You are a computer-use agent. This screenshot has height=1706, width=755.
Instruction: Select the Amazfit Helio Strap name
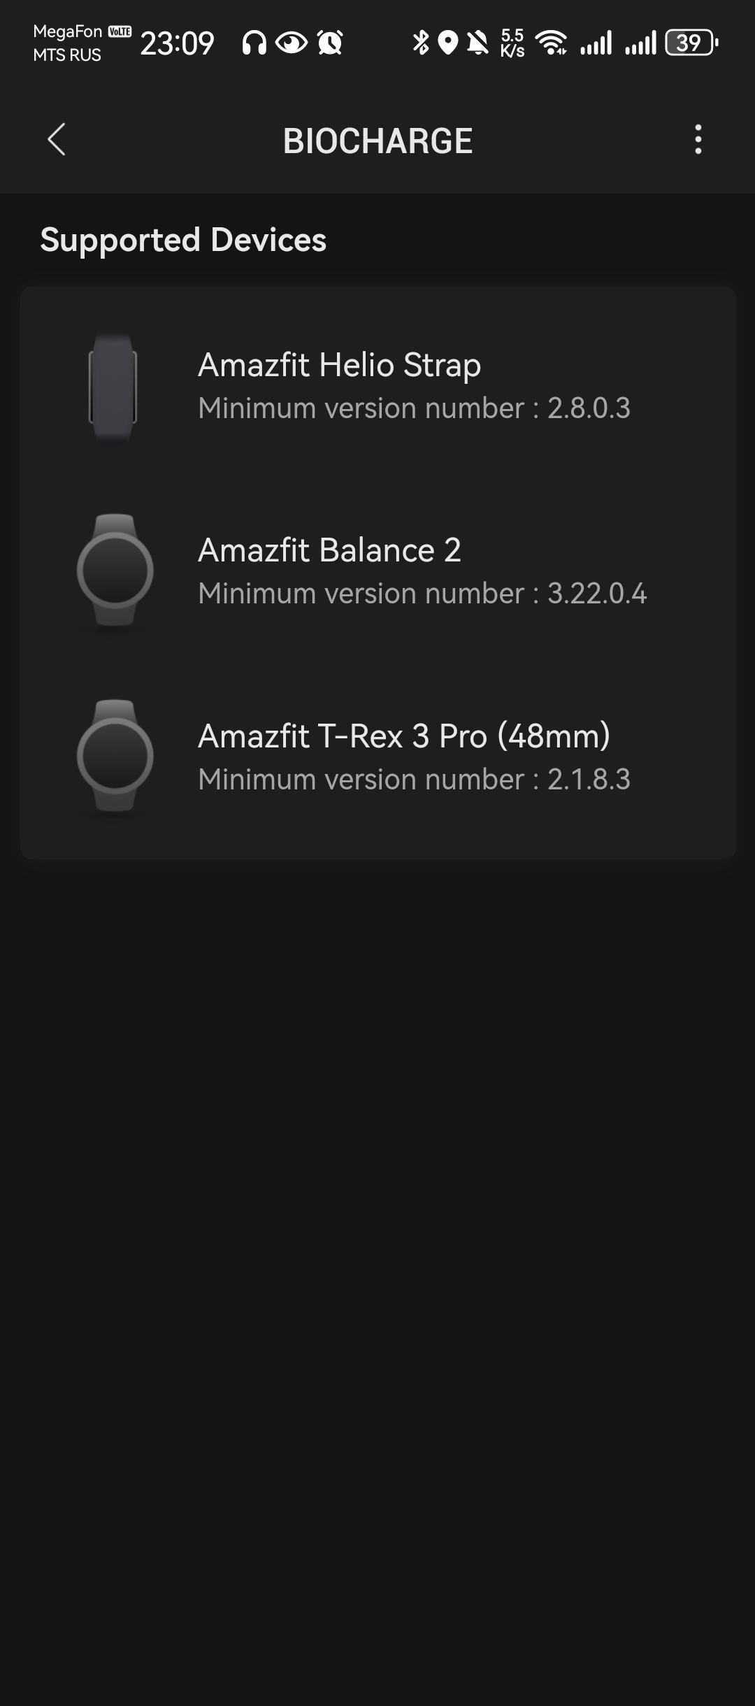pos(339,365)
